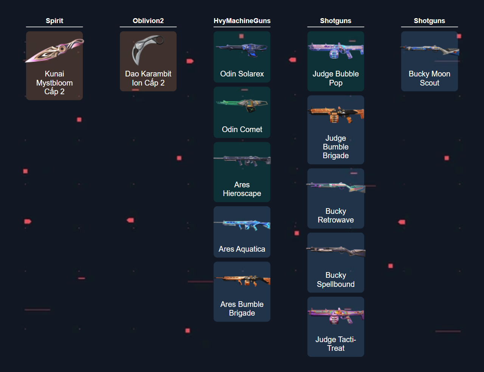The height and width of the screenshot is (372, 484).
Task: Click the Dao Karambit Ion knife image
Action: [147, 50]
